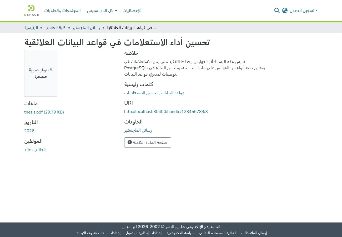Screen dimensions: 342x237
Task: Open إعدادات ملفات تعريف الارتباط footer link
Action: coord(98,233)
